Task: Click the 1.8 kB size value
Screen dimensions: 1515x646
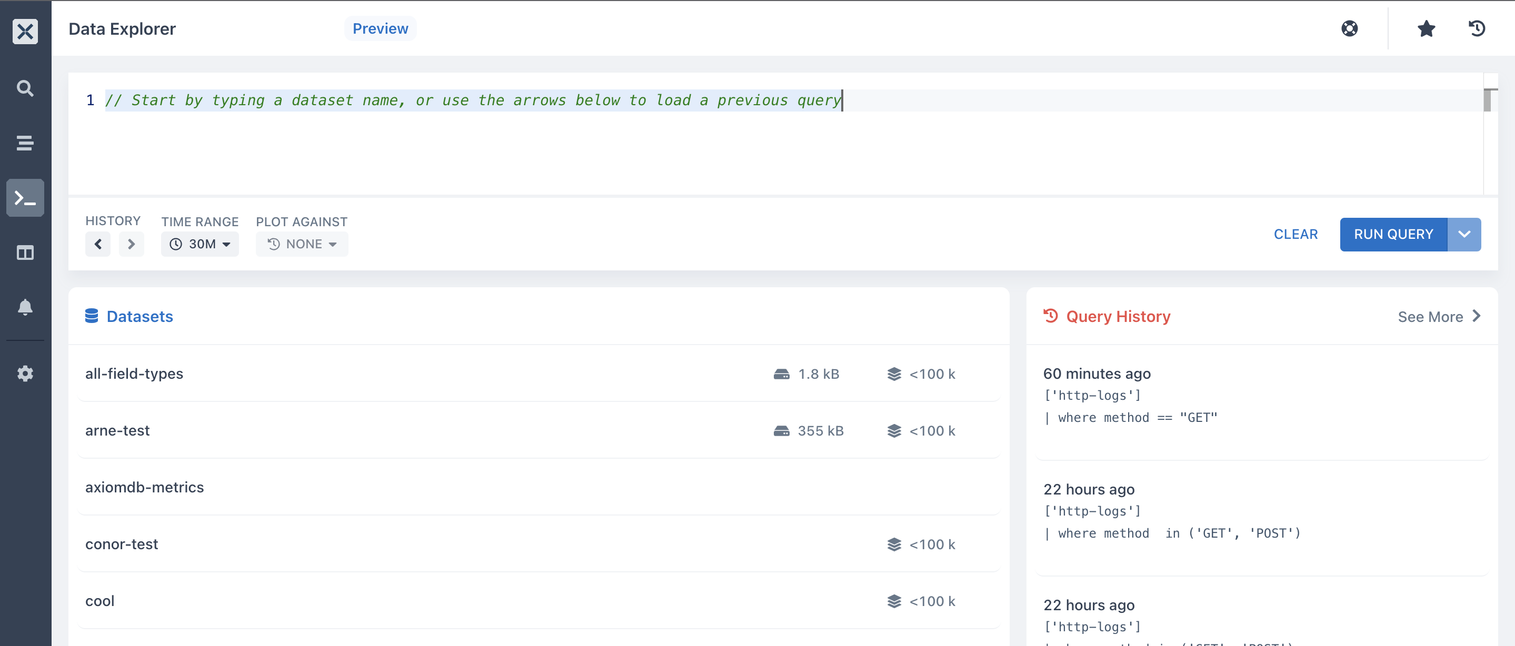Action: [x=819, y=374]
